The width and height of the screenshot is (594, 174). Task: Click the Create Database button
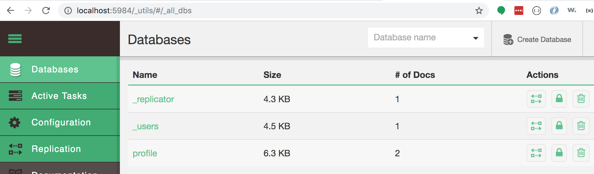tap(537, 39)
